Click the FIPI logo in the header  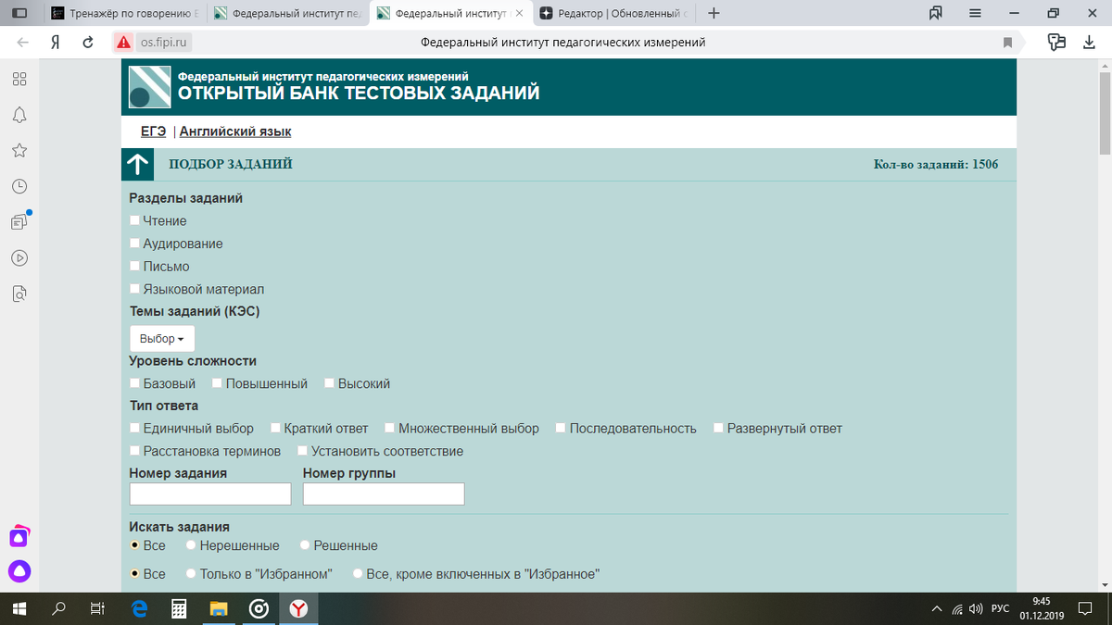(149, 88)
